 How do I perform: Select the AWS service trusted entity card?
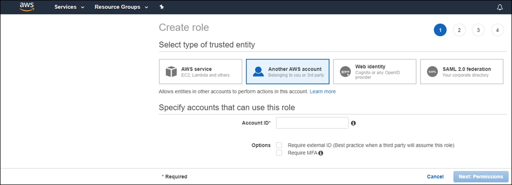[x=201, y=72]
